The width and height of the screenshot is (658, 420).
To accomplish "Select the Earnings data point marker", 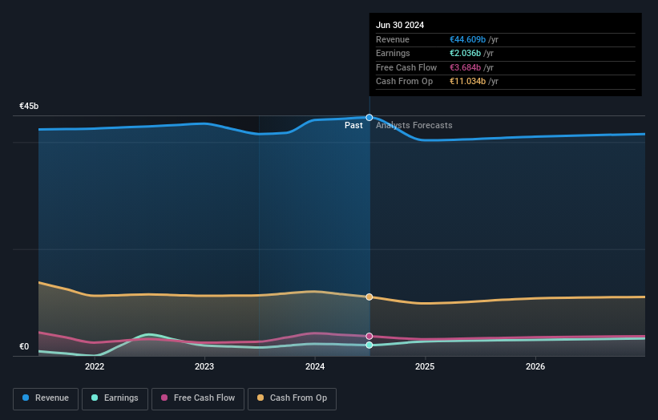I will coord(369,345).
